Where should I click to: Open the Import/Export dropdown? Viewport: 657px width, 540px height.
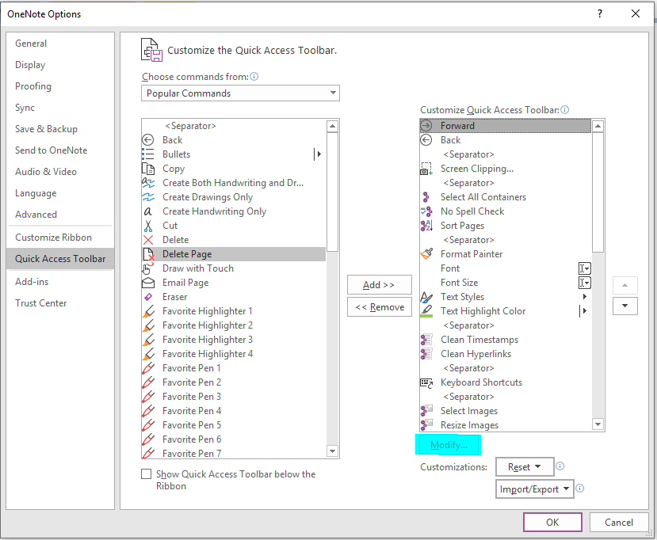534,489
